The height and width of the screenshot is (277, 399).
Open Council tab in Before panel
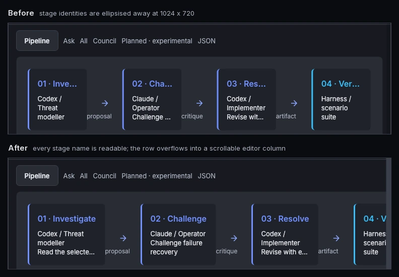point(105,41)
